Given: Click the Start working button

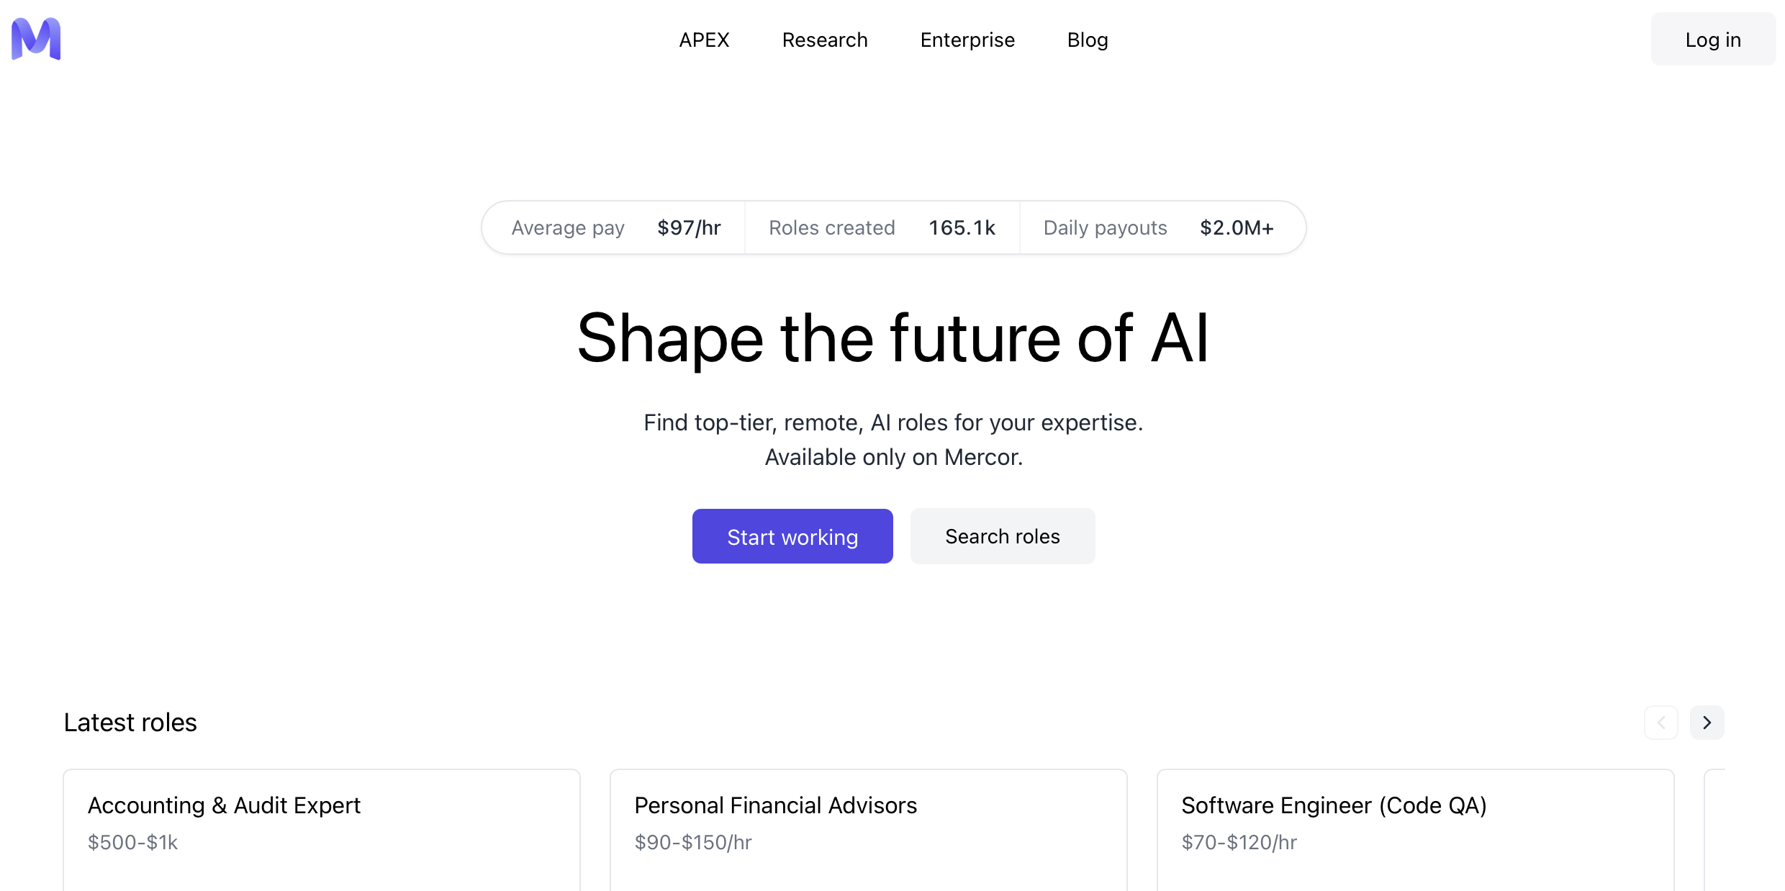Looking at the screenshot, I should (x=792, y=536).
